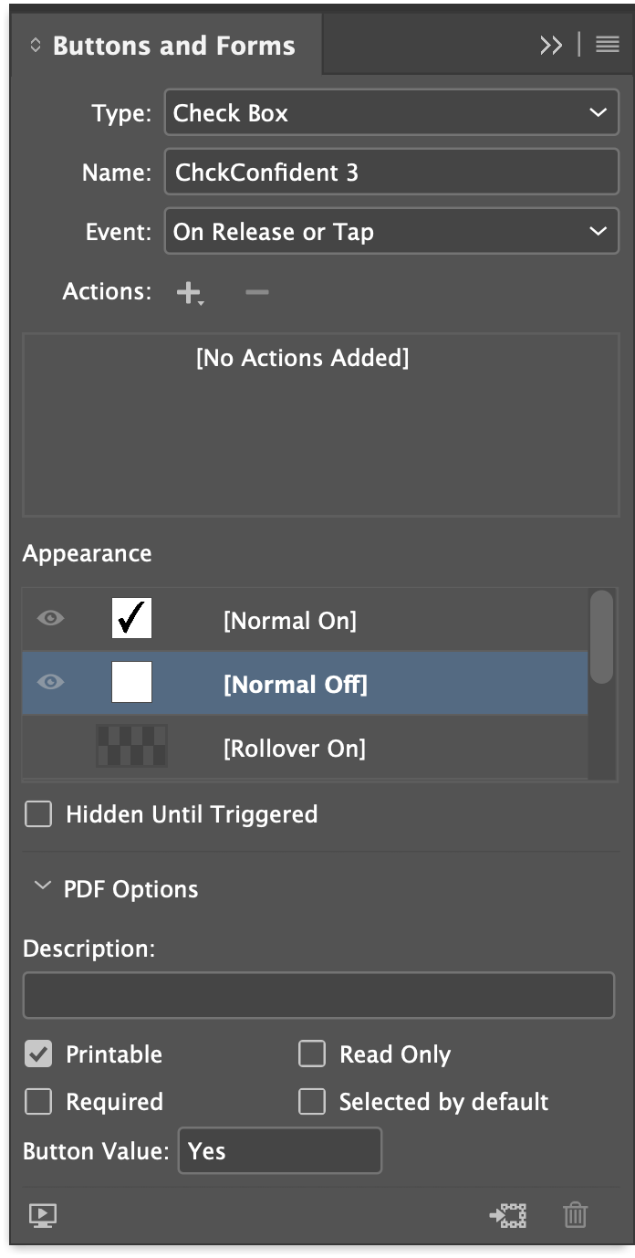Add a new action with the plus icon
This screenshot has width=635, height=1258.
coord(188,290)
